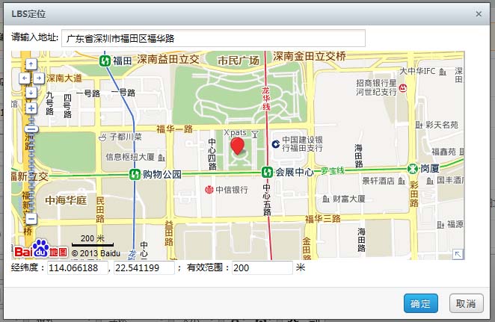Screen dimensions: 495x322
Task: Zoom in with the plus button
Action: pyautogui.click(x=31, y=108)
